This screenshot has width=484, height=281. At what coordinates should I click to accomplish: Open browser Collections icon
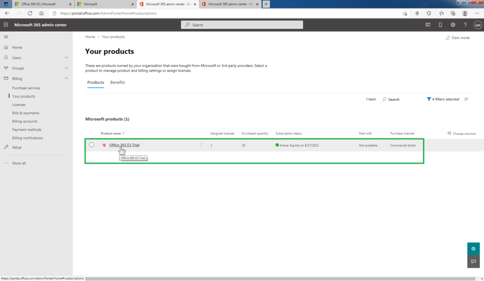pos(453,13)
